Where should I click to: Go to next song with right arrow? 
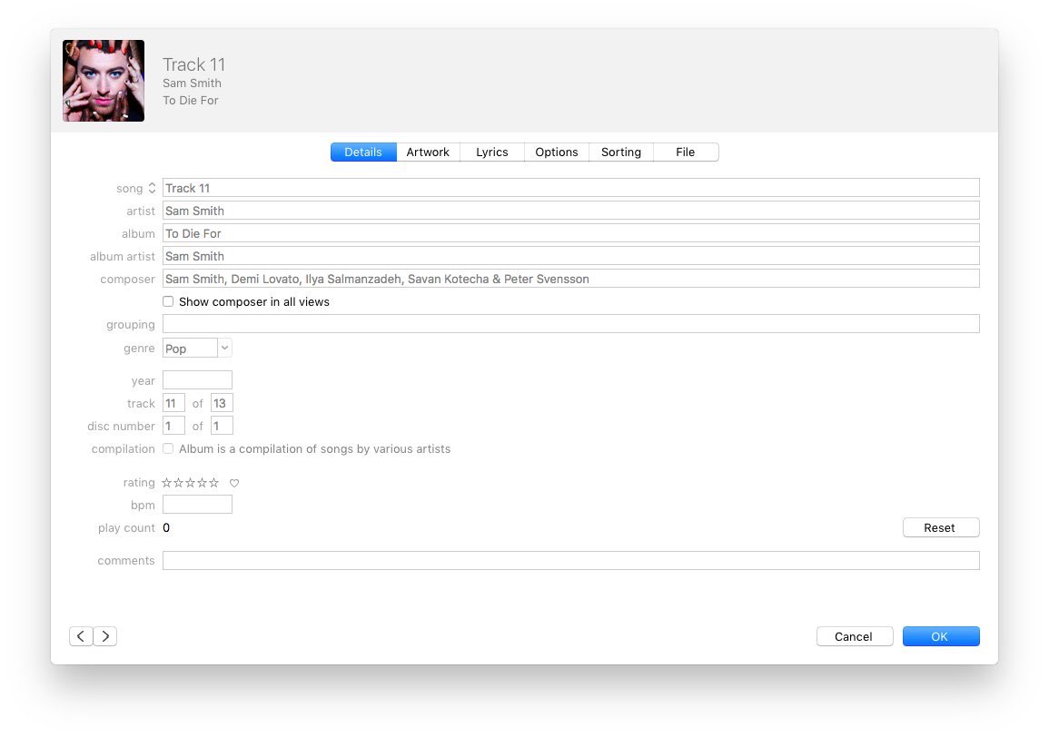105,636
